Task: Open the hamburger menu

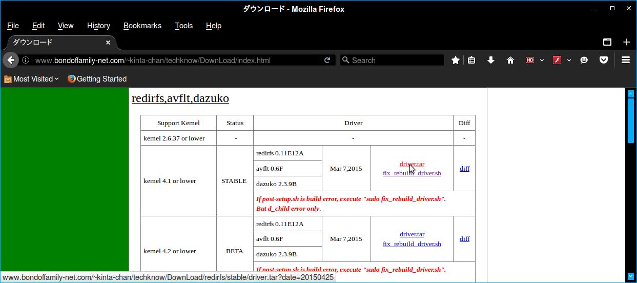Action: 625,60
